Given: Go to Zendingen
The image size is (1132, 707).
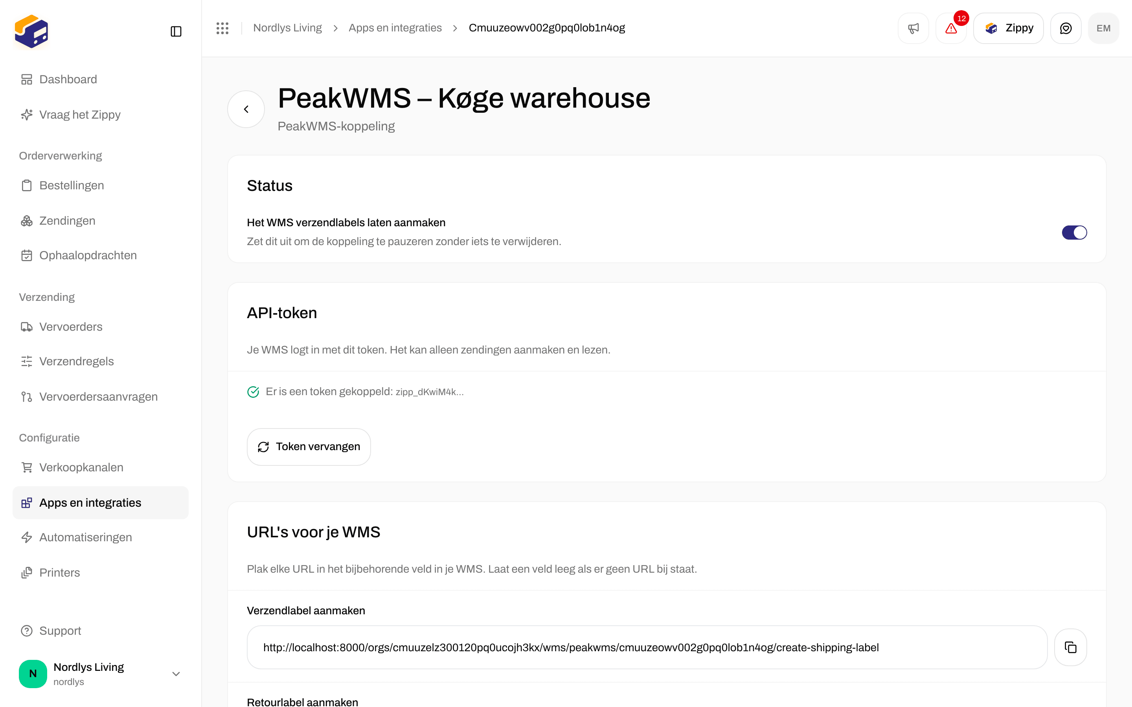Looking at the screenshot, I should pos(101,221).
